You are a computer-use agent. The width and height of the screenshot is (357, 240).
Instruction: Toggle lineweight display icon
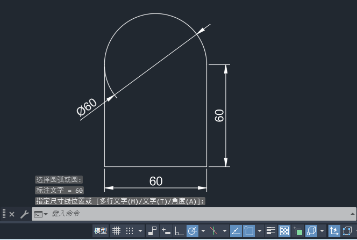[271, 231]
